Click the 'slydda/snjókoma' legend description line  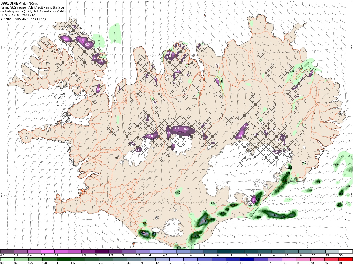click(x=33, y=11)
